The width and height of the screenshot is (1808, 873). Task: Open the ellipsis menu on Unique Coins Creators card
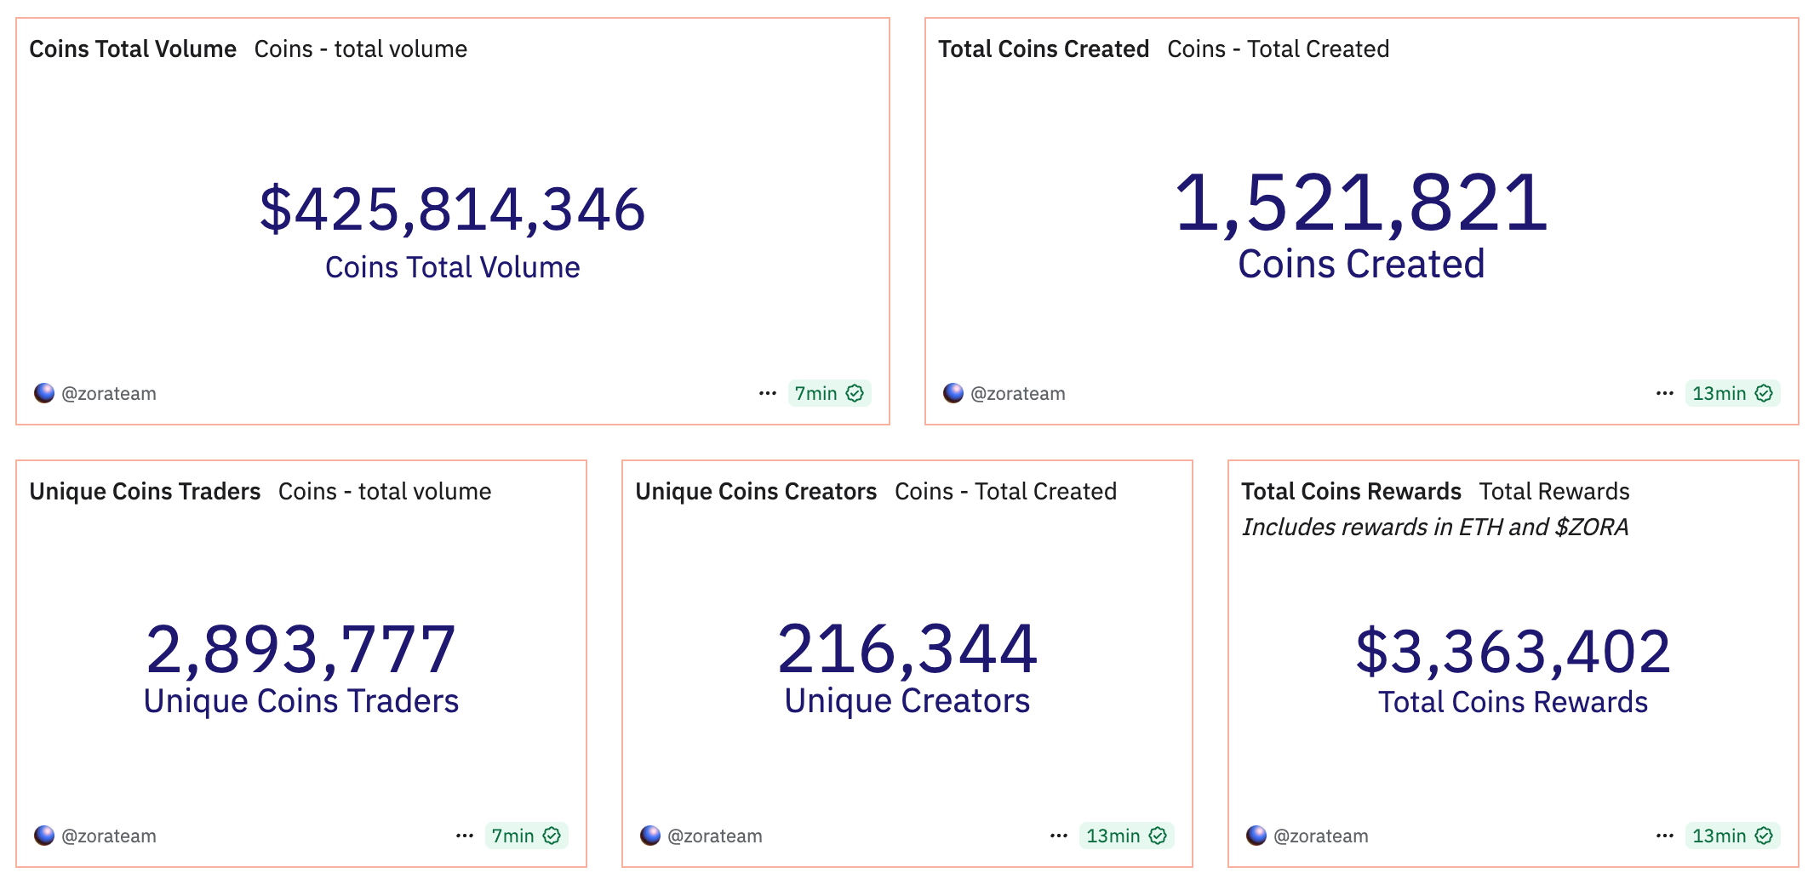pyautogui.click(x=1058, y=836)
